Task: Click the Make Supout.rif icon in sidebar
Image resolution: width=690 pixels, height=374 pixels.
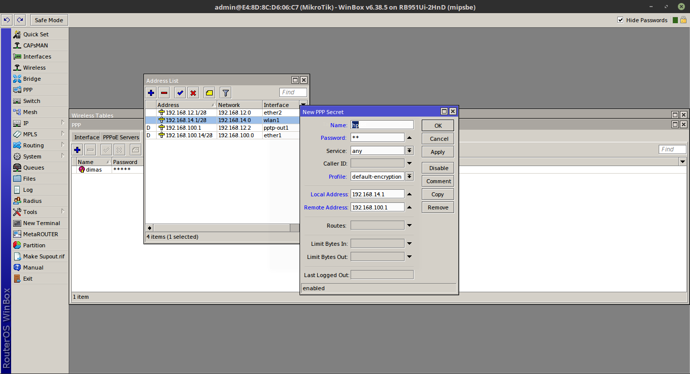Action: 17,256
